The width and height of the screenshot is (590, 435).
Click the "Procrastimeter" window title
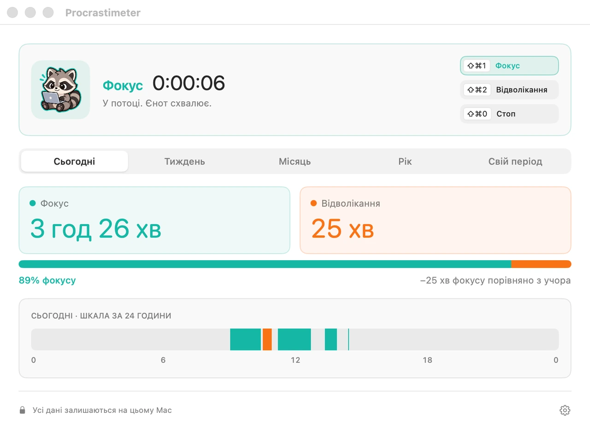coord(103,12)
